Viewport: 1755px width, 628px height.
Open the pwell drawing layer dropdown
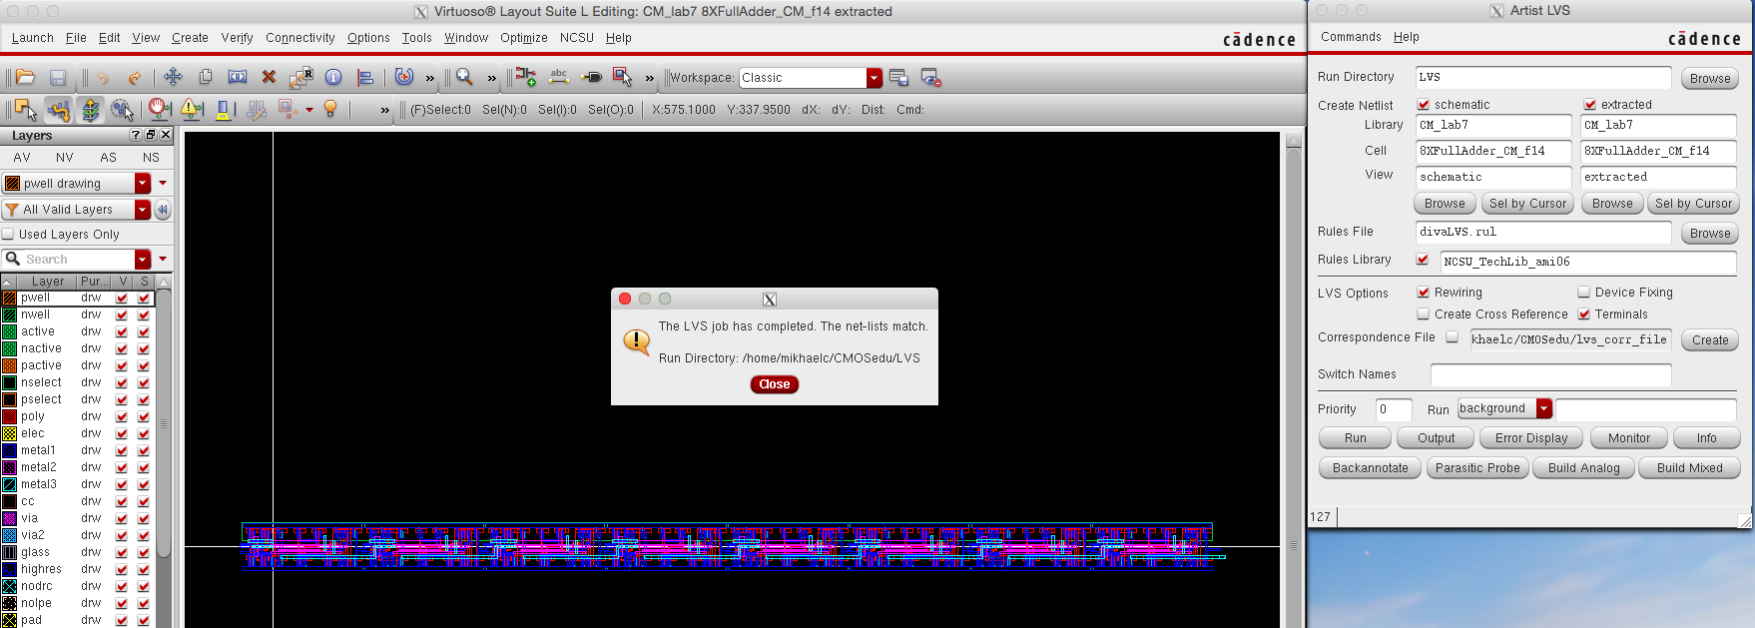143,184
